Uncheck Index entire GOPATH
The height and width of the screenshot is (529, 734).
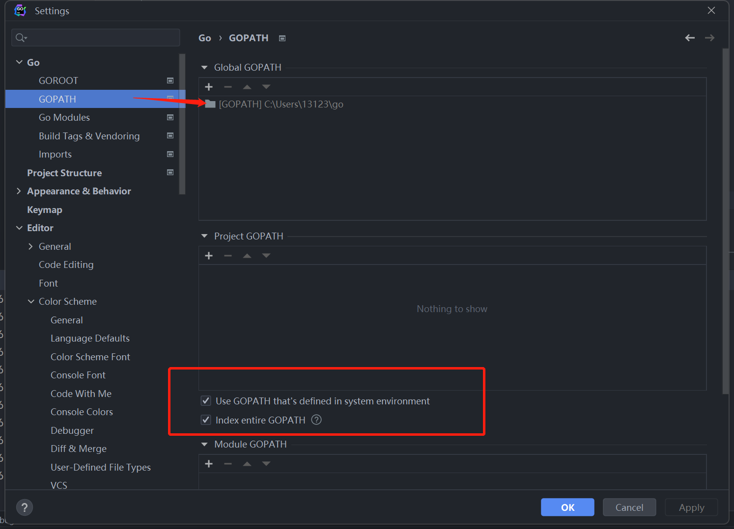coord(206,420)
